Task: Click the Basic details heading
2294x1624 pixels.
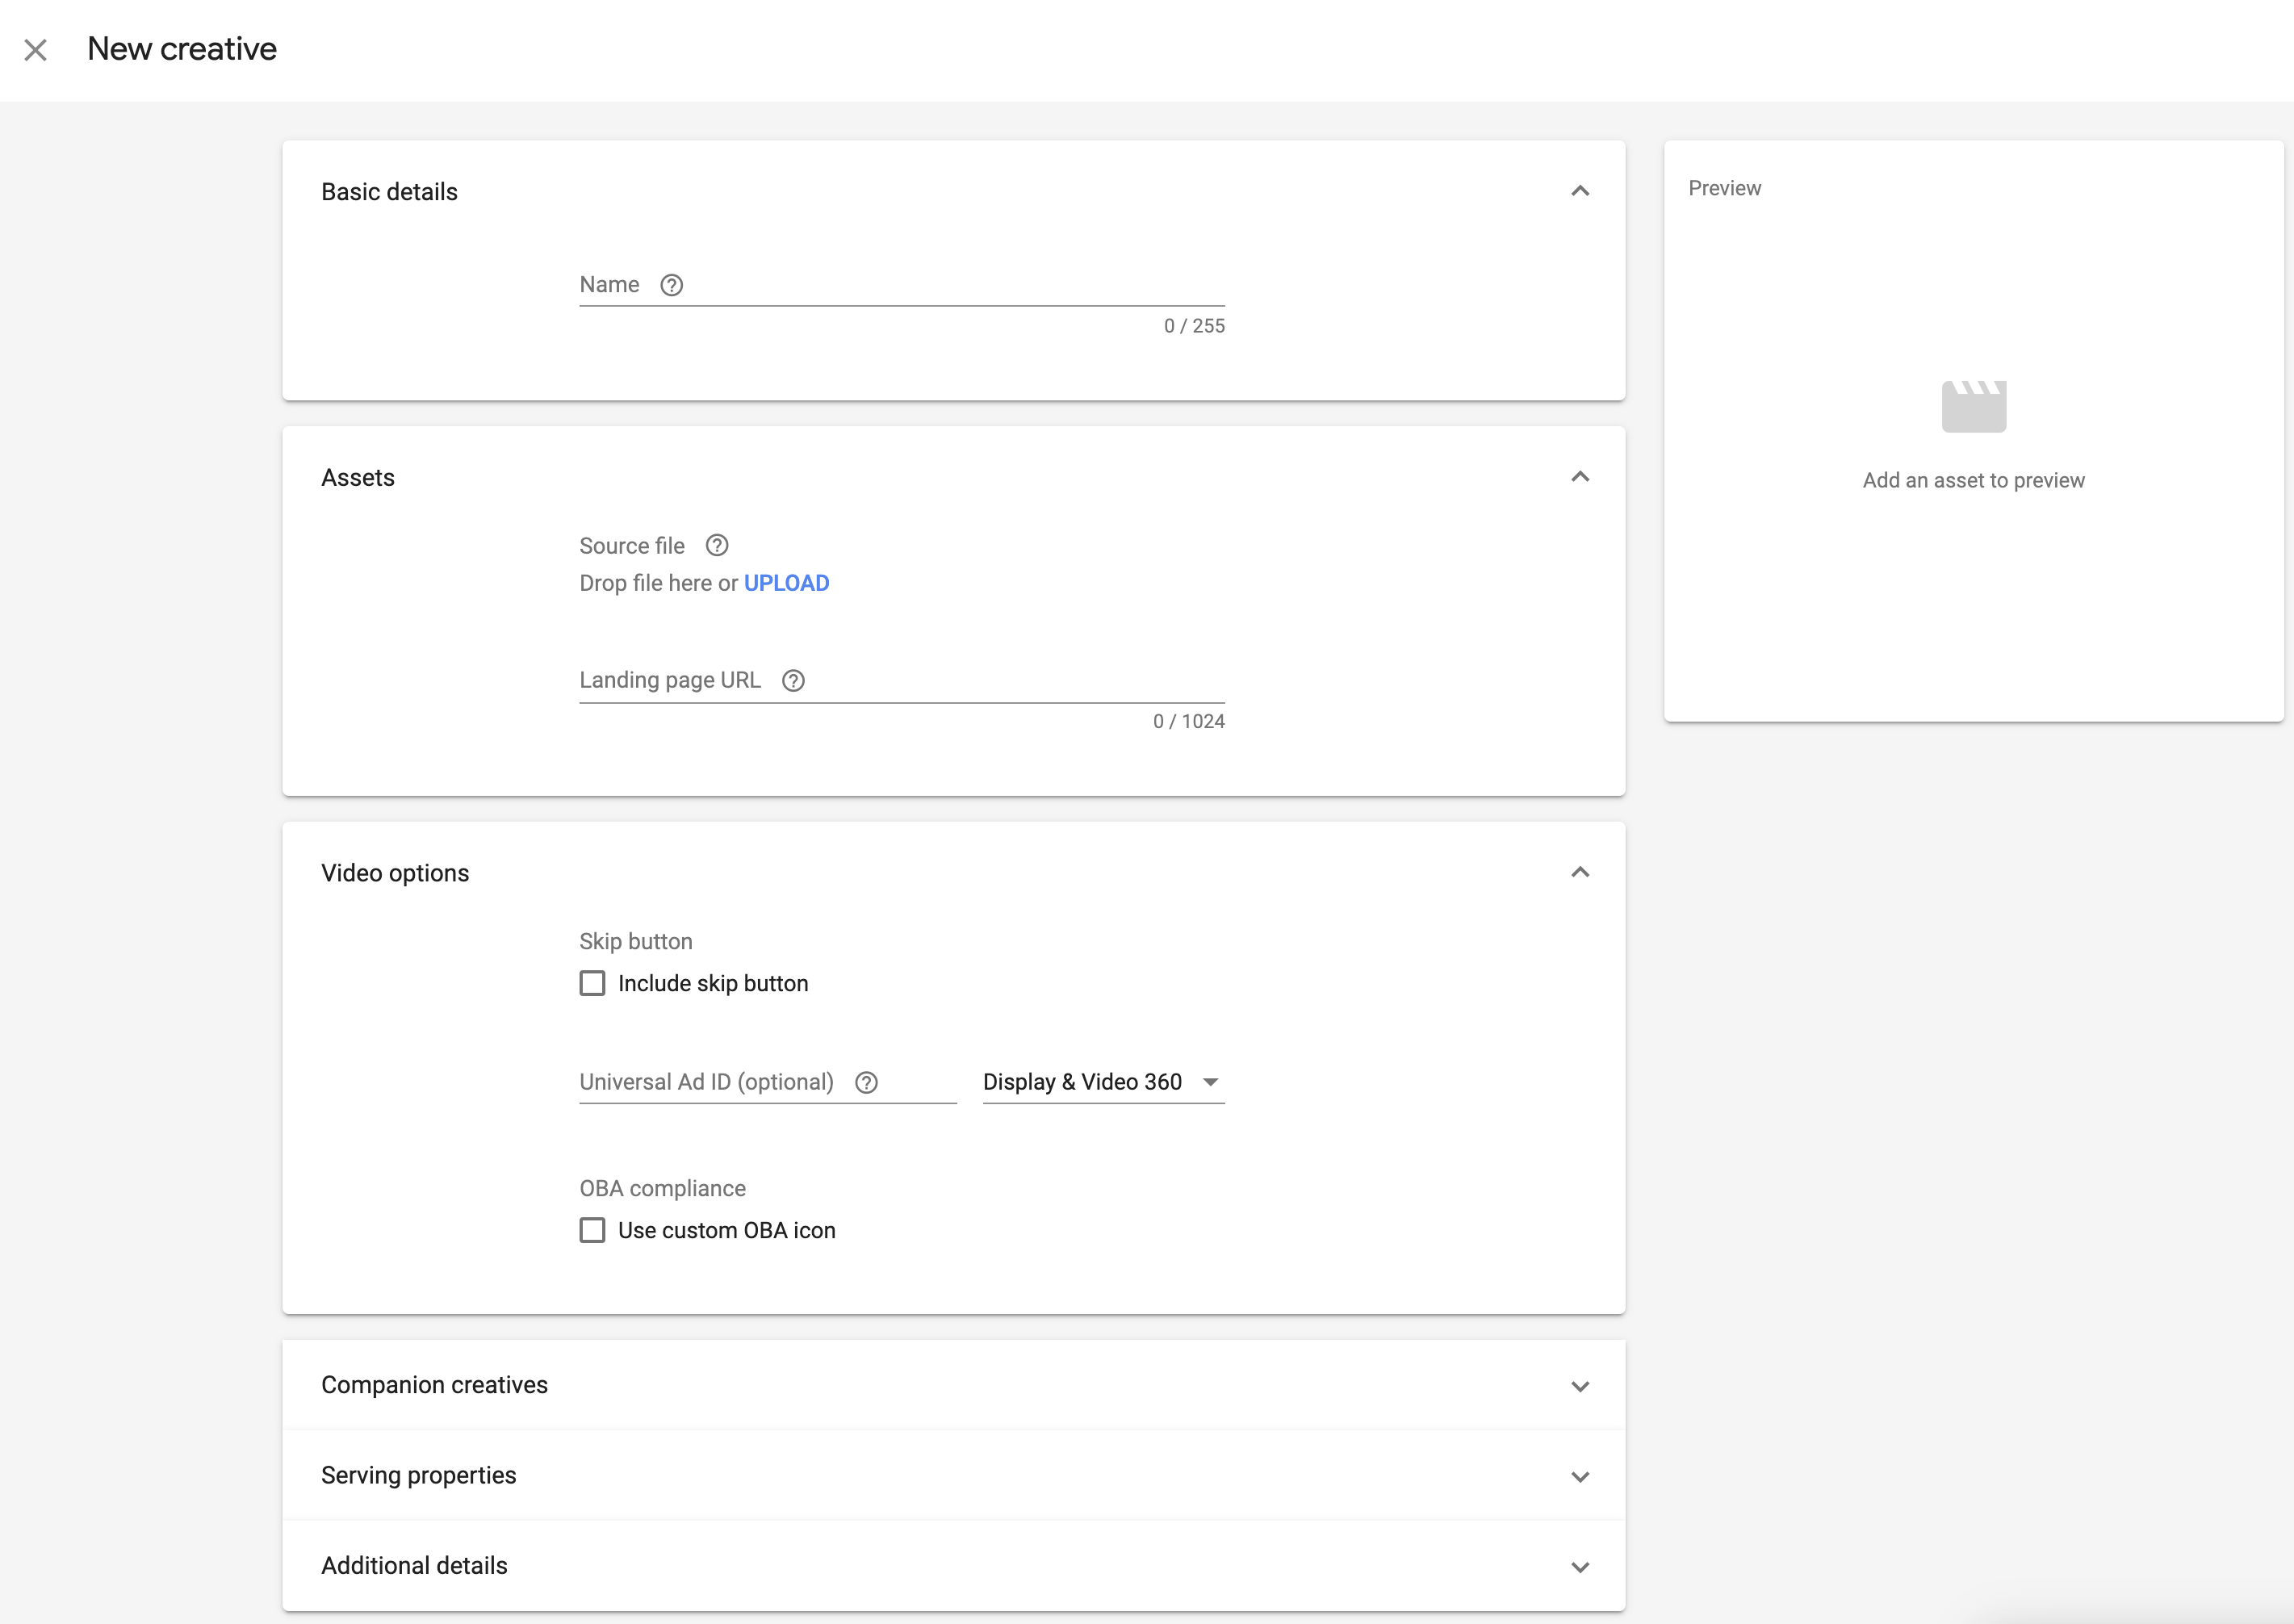Action: pos(389,192)
